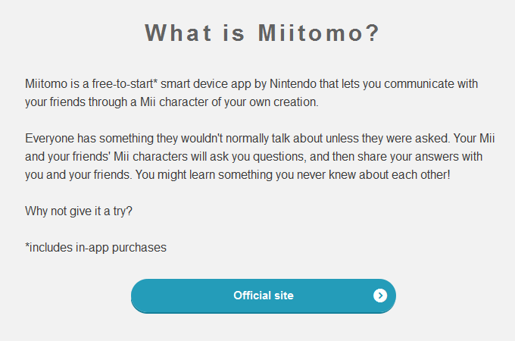Click 'unless they were asked.' text
Viewport: 515px width, 341px height.
388,139
